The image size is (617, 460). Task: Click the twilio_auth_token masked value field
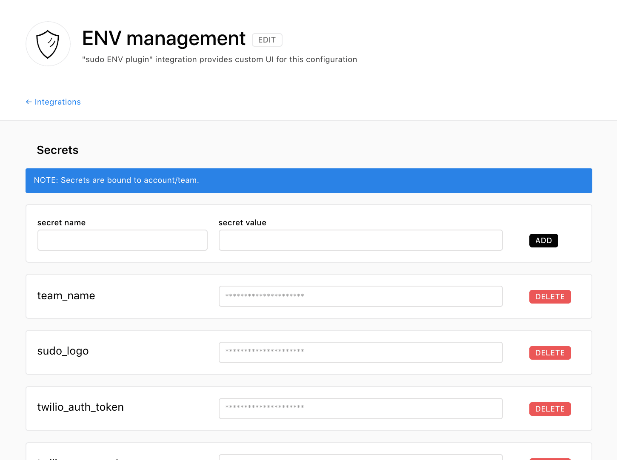point(360,409)
